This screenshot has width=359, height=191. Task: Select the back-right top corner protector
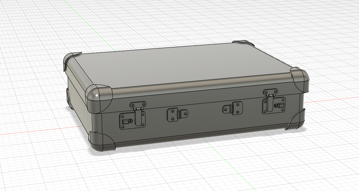coord(244,44)
